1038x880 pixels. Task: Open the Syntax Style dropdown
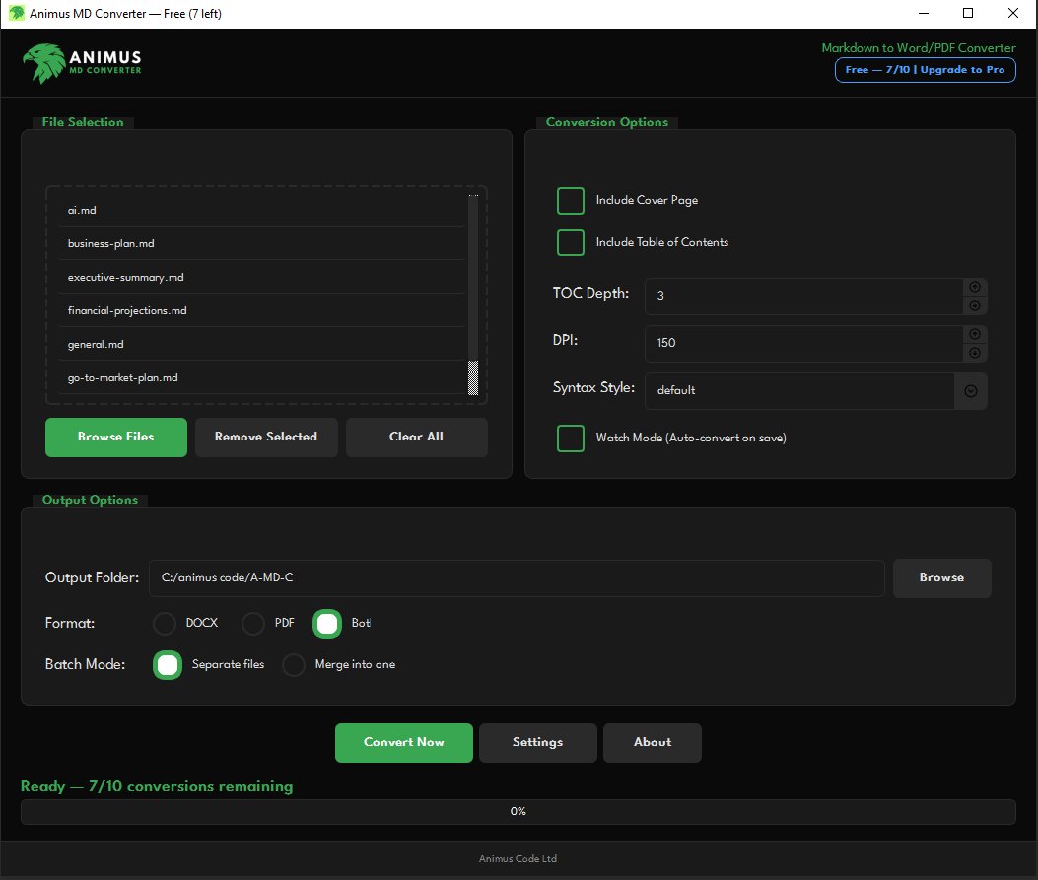[970, 390]
